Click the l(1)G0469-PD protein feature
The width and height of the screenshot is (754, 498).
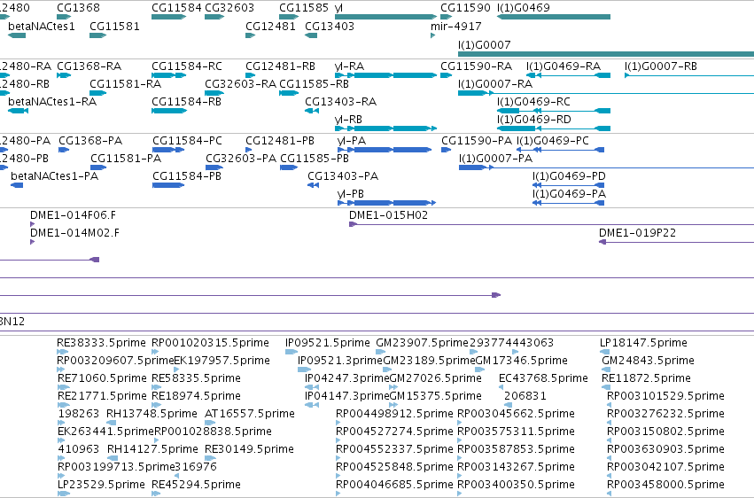coord(569,185)
